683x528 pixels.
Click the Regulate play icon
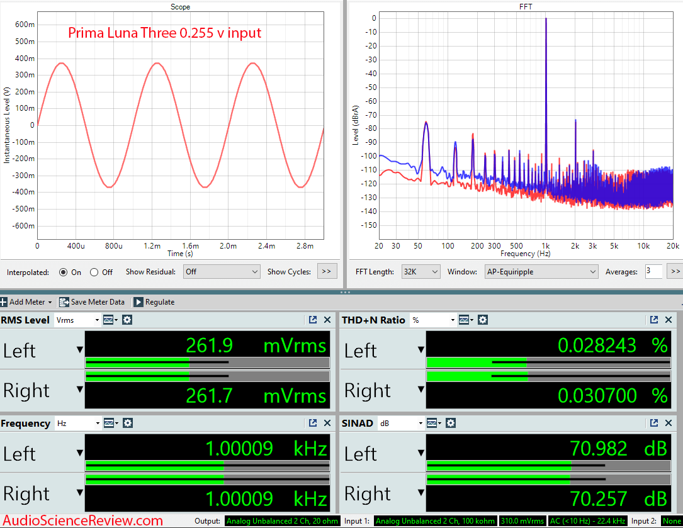click(x=138, y=302)
